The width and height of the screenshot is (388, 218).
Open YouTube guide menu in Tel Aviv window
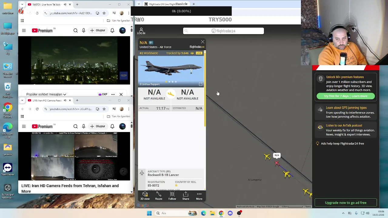(x=24, y=31)
